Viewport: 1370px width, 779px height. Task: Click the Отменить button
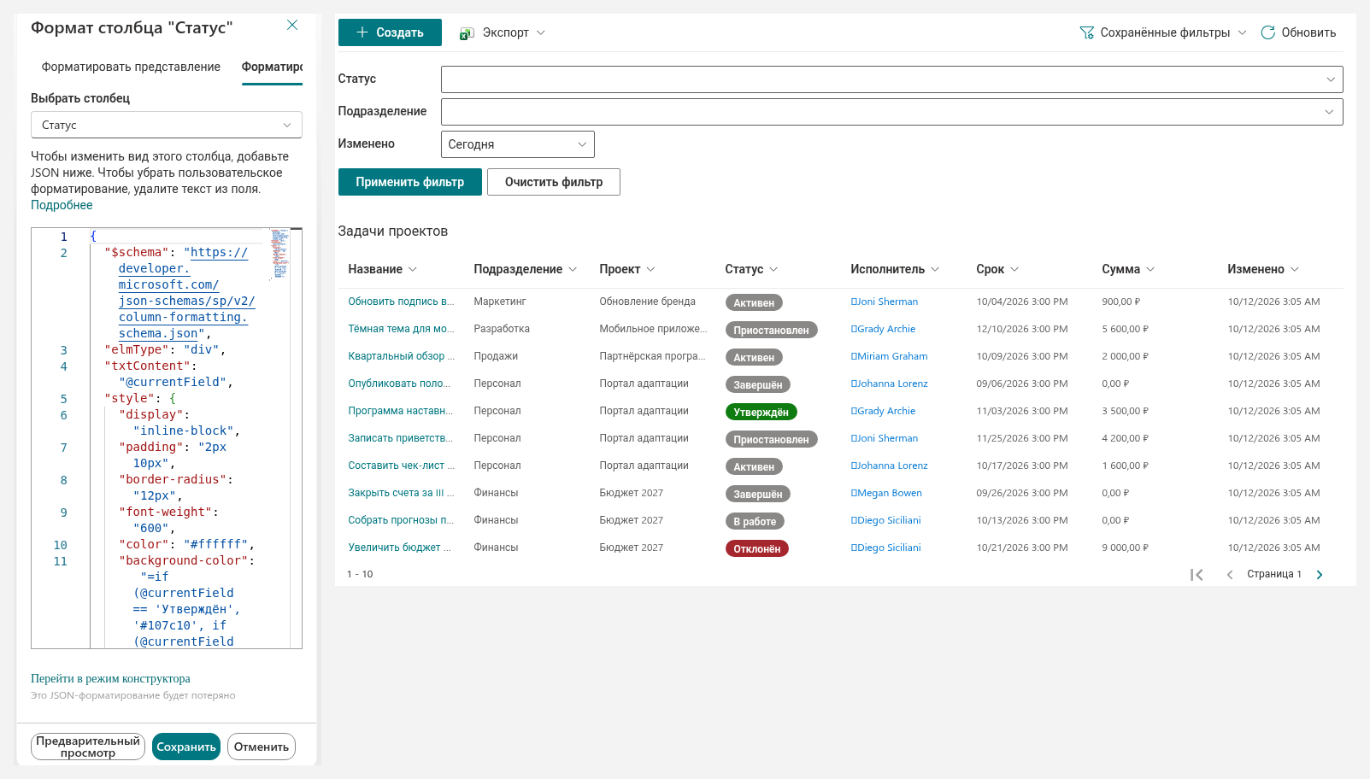[262, 747]
